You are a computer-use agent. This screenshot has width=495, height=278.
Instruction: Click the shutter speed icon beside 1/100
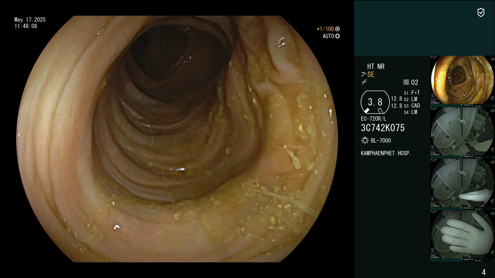pyautogui.click(x=337, y=29)
